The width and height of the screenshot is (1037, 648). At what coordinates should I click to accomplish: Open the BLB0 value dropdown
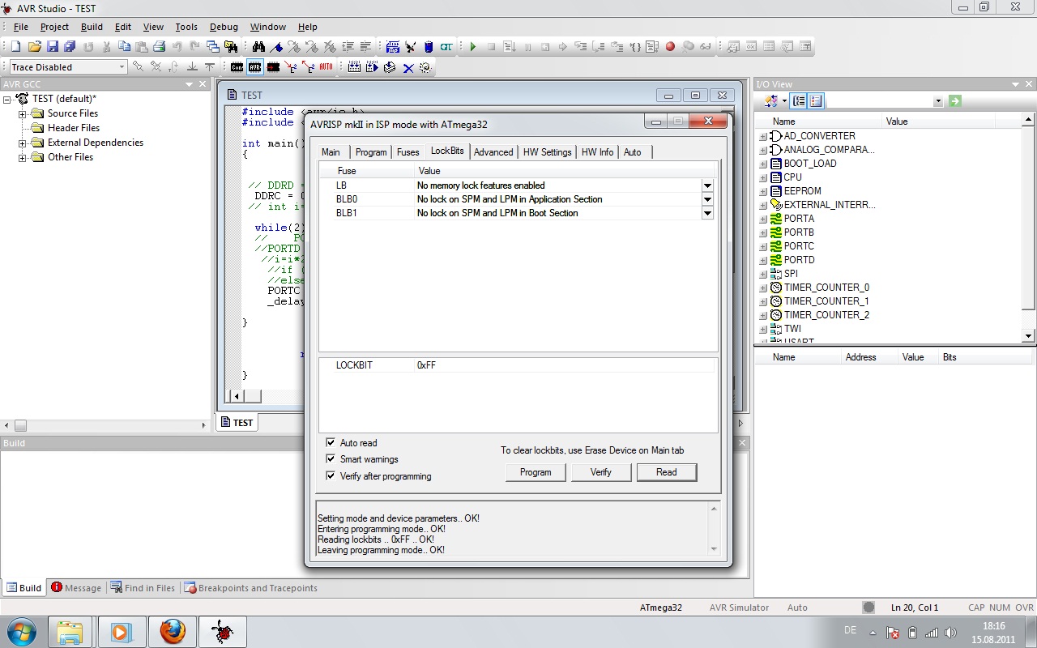[707, 199]
